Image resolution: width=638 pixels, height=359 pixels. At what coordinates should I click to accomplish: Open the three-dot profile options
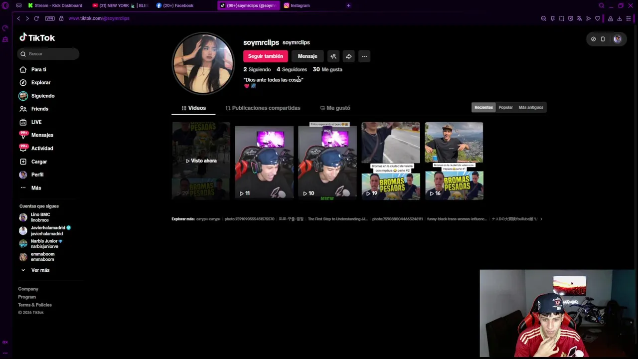[364, 56]
